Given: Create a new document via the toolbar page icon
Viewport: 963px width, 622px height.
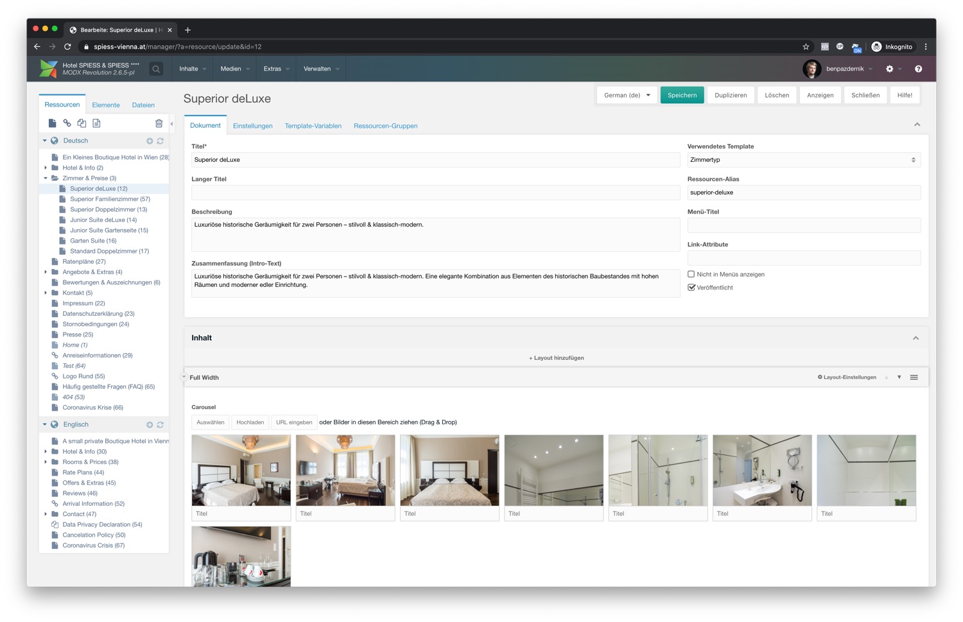Looking at the screenshot, I should 52,123.
